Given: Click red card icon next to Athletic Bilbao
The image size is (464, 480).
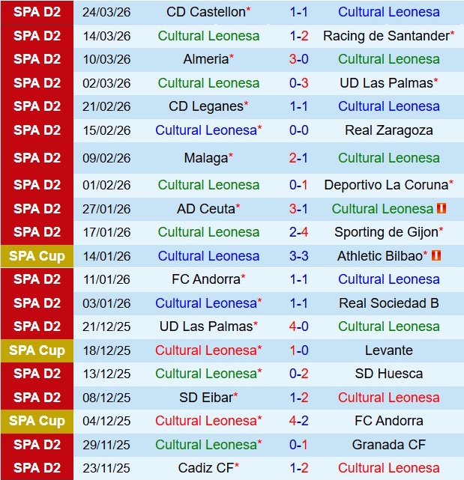Looking at the screenshot, I should 436,255.
